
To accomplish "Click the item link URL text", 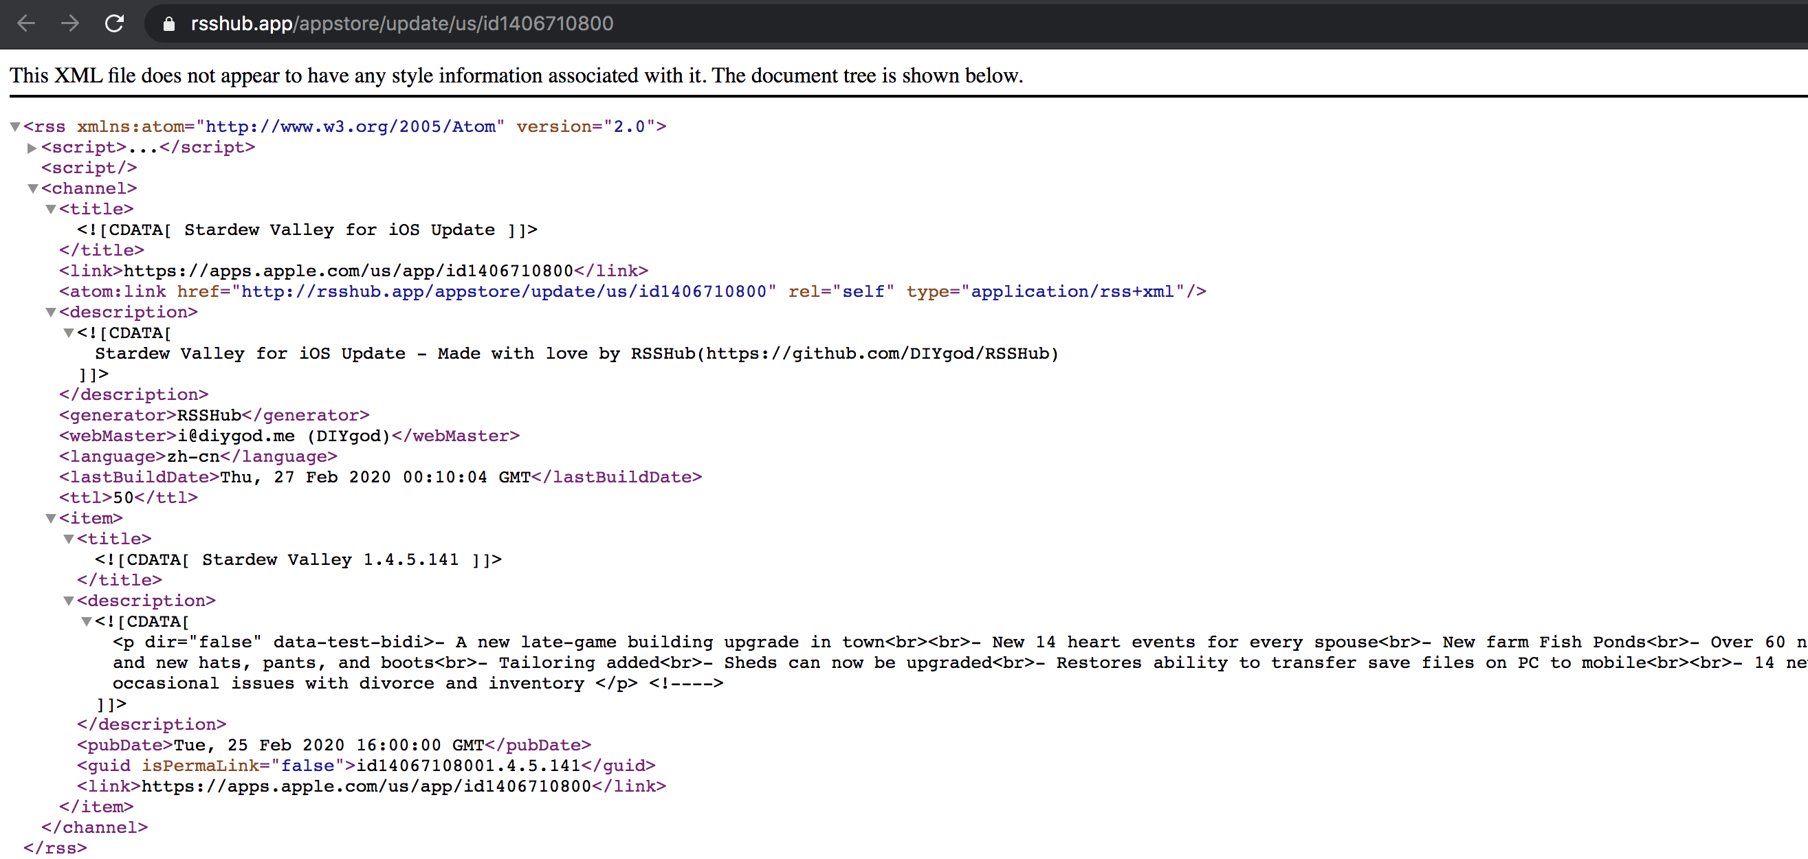I will tap(366, 787).
